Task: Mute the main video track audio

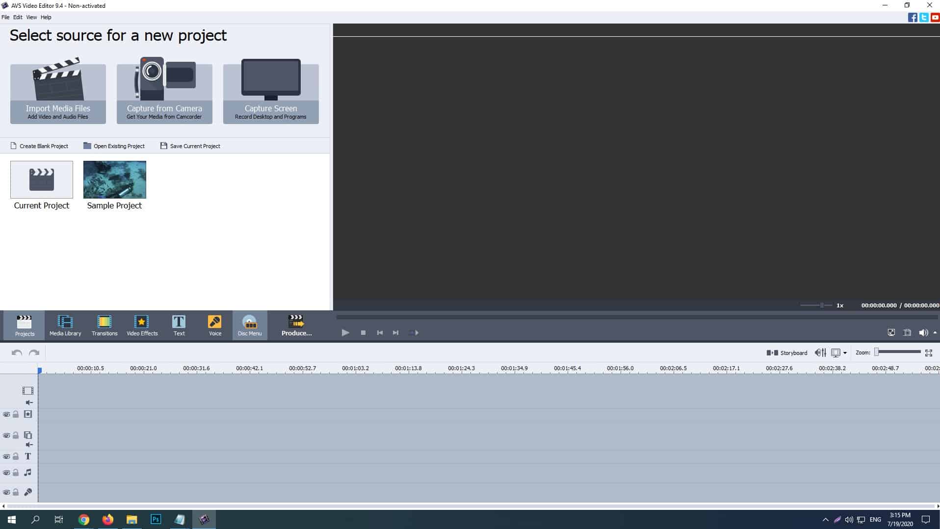Action: coord(29,403)
